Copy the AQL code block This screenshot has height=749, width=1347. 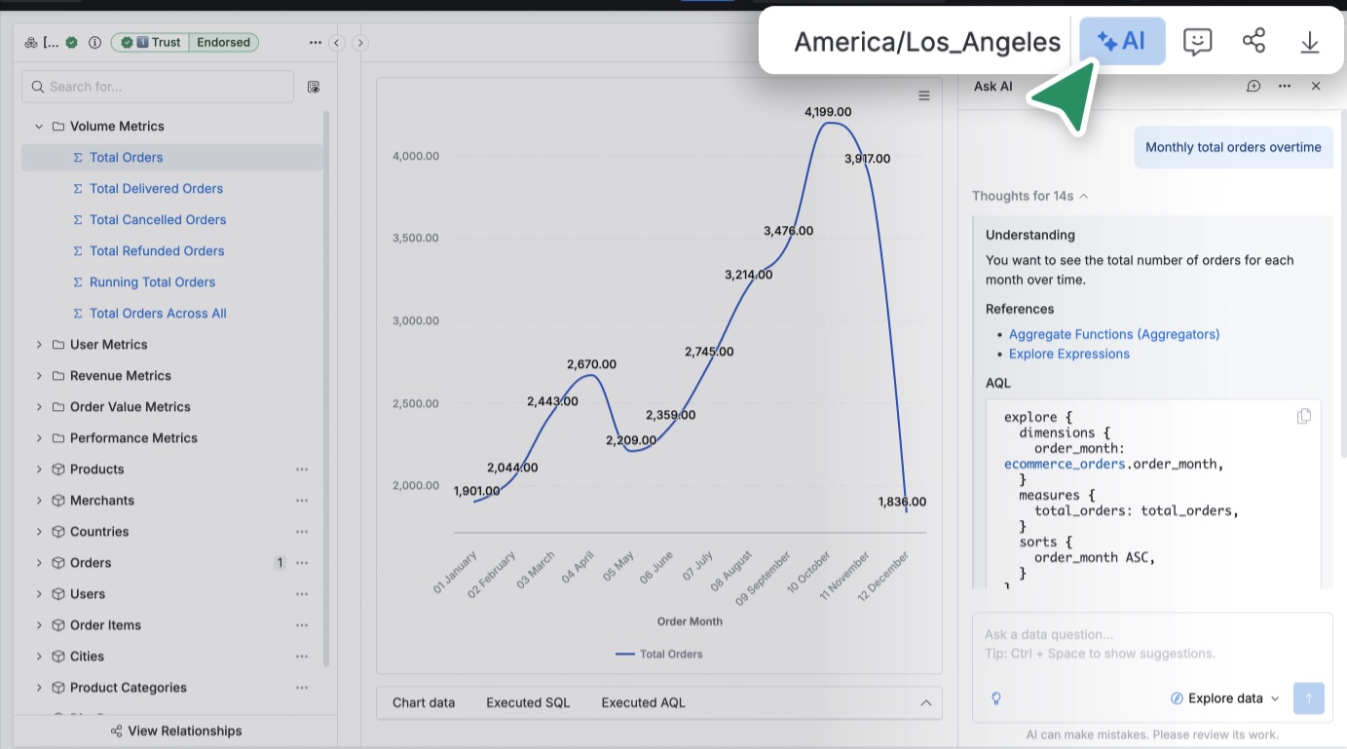click(1304, 416)
